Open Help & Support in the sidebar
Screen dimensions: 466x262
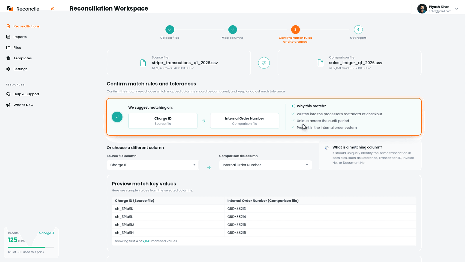pos(26,94)
